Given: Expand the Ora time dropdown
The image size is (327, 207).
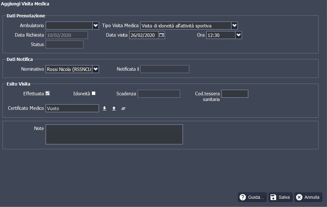Looking at the screenshot, I should 239,35.
